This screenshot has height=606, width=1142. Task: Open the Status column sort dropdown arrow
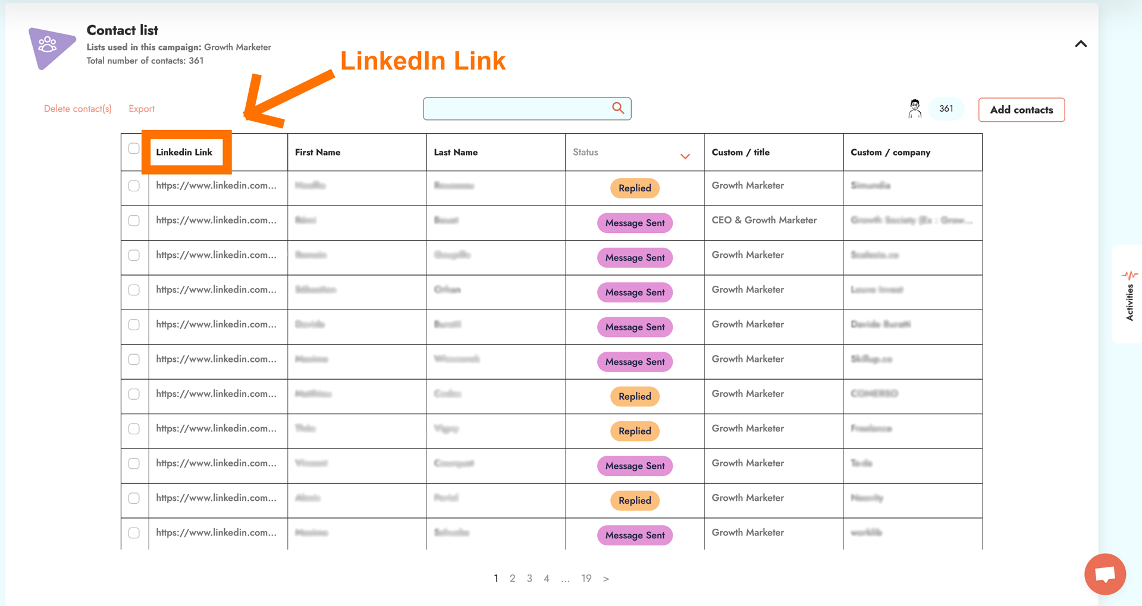(685, 156)
